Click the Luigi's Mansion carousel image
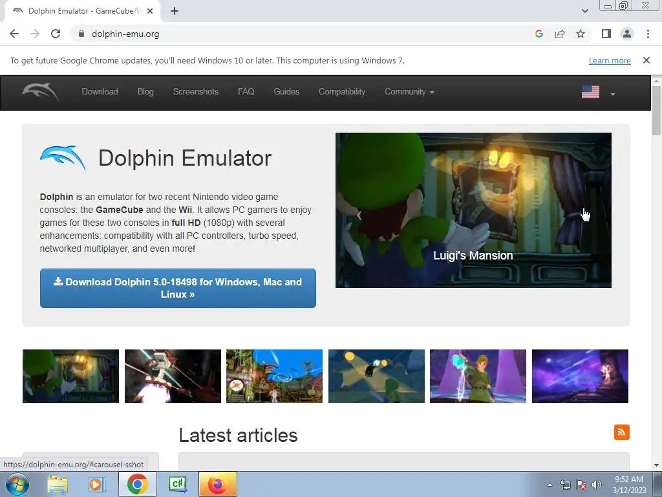Viewport: 662px width, 497px height. coord(473,210)
